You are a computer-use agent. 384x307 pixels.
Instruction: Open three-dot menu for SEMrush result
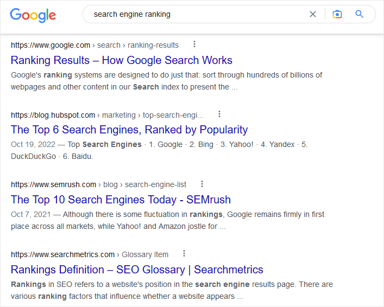(202, 184)
